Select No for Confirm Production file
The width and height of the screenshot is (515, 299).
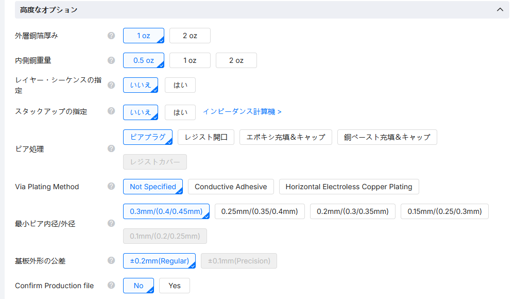138,286
